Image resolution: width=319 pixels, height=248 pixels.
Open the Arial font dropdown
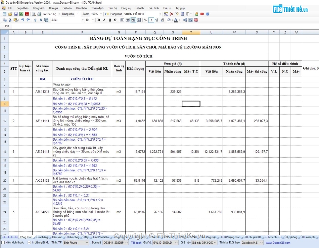pos(83,20)
